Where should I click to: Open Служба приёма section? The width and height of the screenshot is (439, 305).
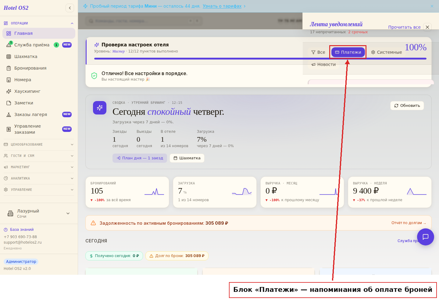(x=39, y=45)
